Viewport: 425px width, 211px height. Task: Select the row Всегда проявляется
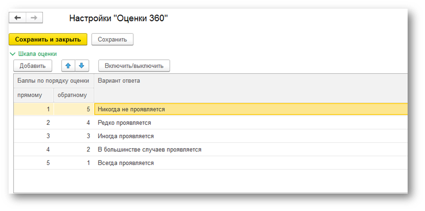pos(210,163)
